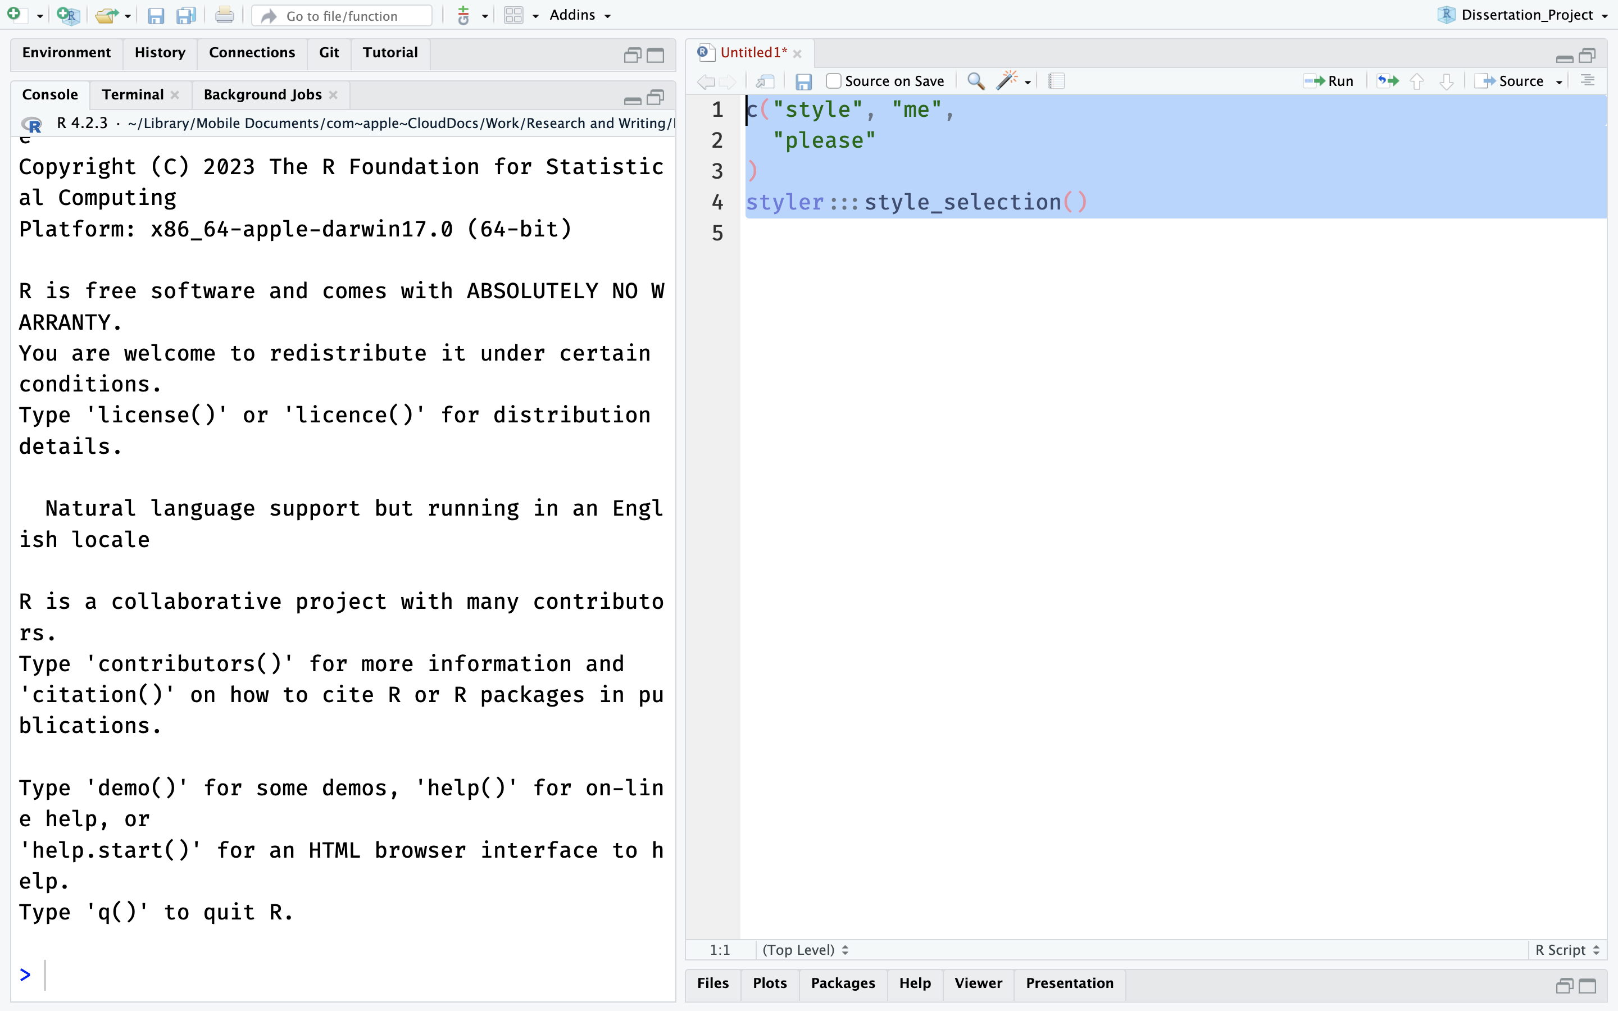1618x1011 pixels.
Task: Toggle the document outline panel
Action: tap(1588, 80)
